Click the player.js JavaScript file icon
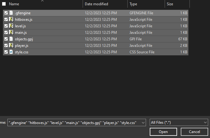This screenshot has height=138, width=210. (x=11, y=46)
